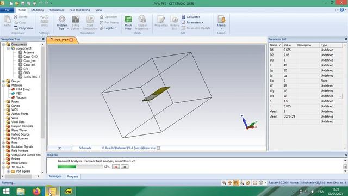The width and height of the screenshot is (348, 196).
Task: Open the Windows Start menu
Action: [6, 191]
